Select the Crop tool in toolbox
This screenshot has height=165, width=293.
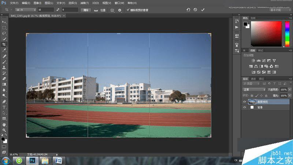pyautogui.click(x=4, y=44)
